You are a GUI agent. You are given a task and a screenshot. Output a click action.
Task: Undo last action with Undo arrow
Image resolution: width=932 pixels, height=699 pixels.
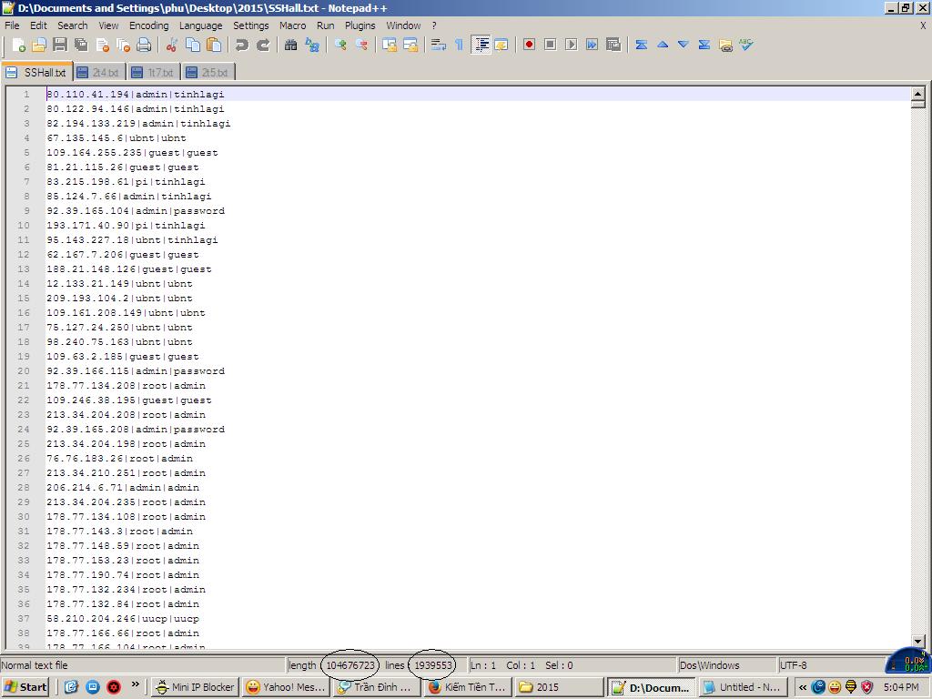point(241,46)
